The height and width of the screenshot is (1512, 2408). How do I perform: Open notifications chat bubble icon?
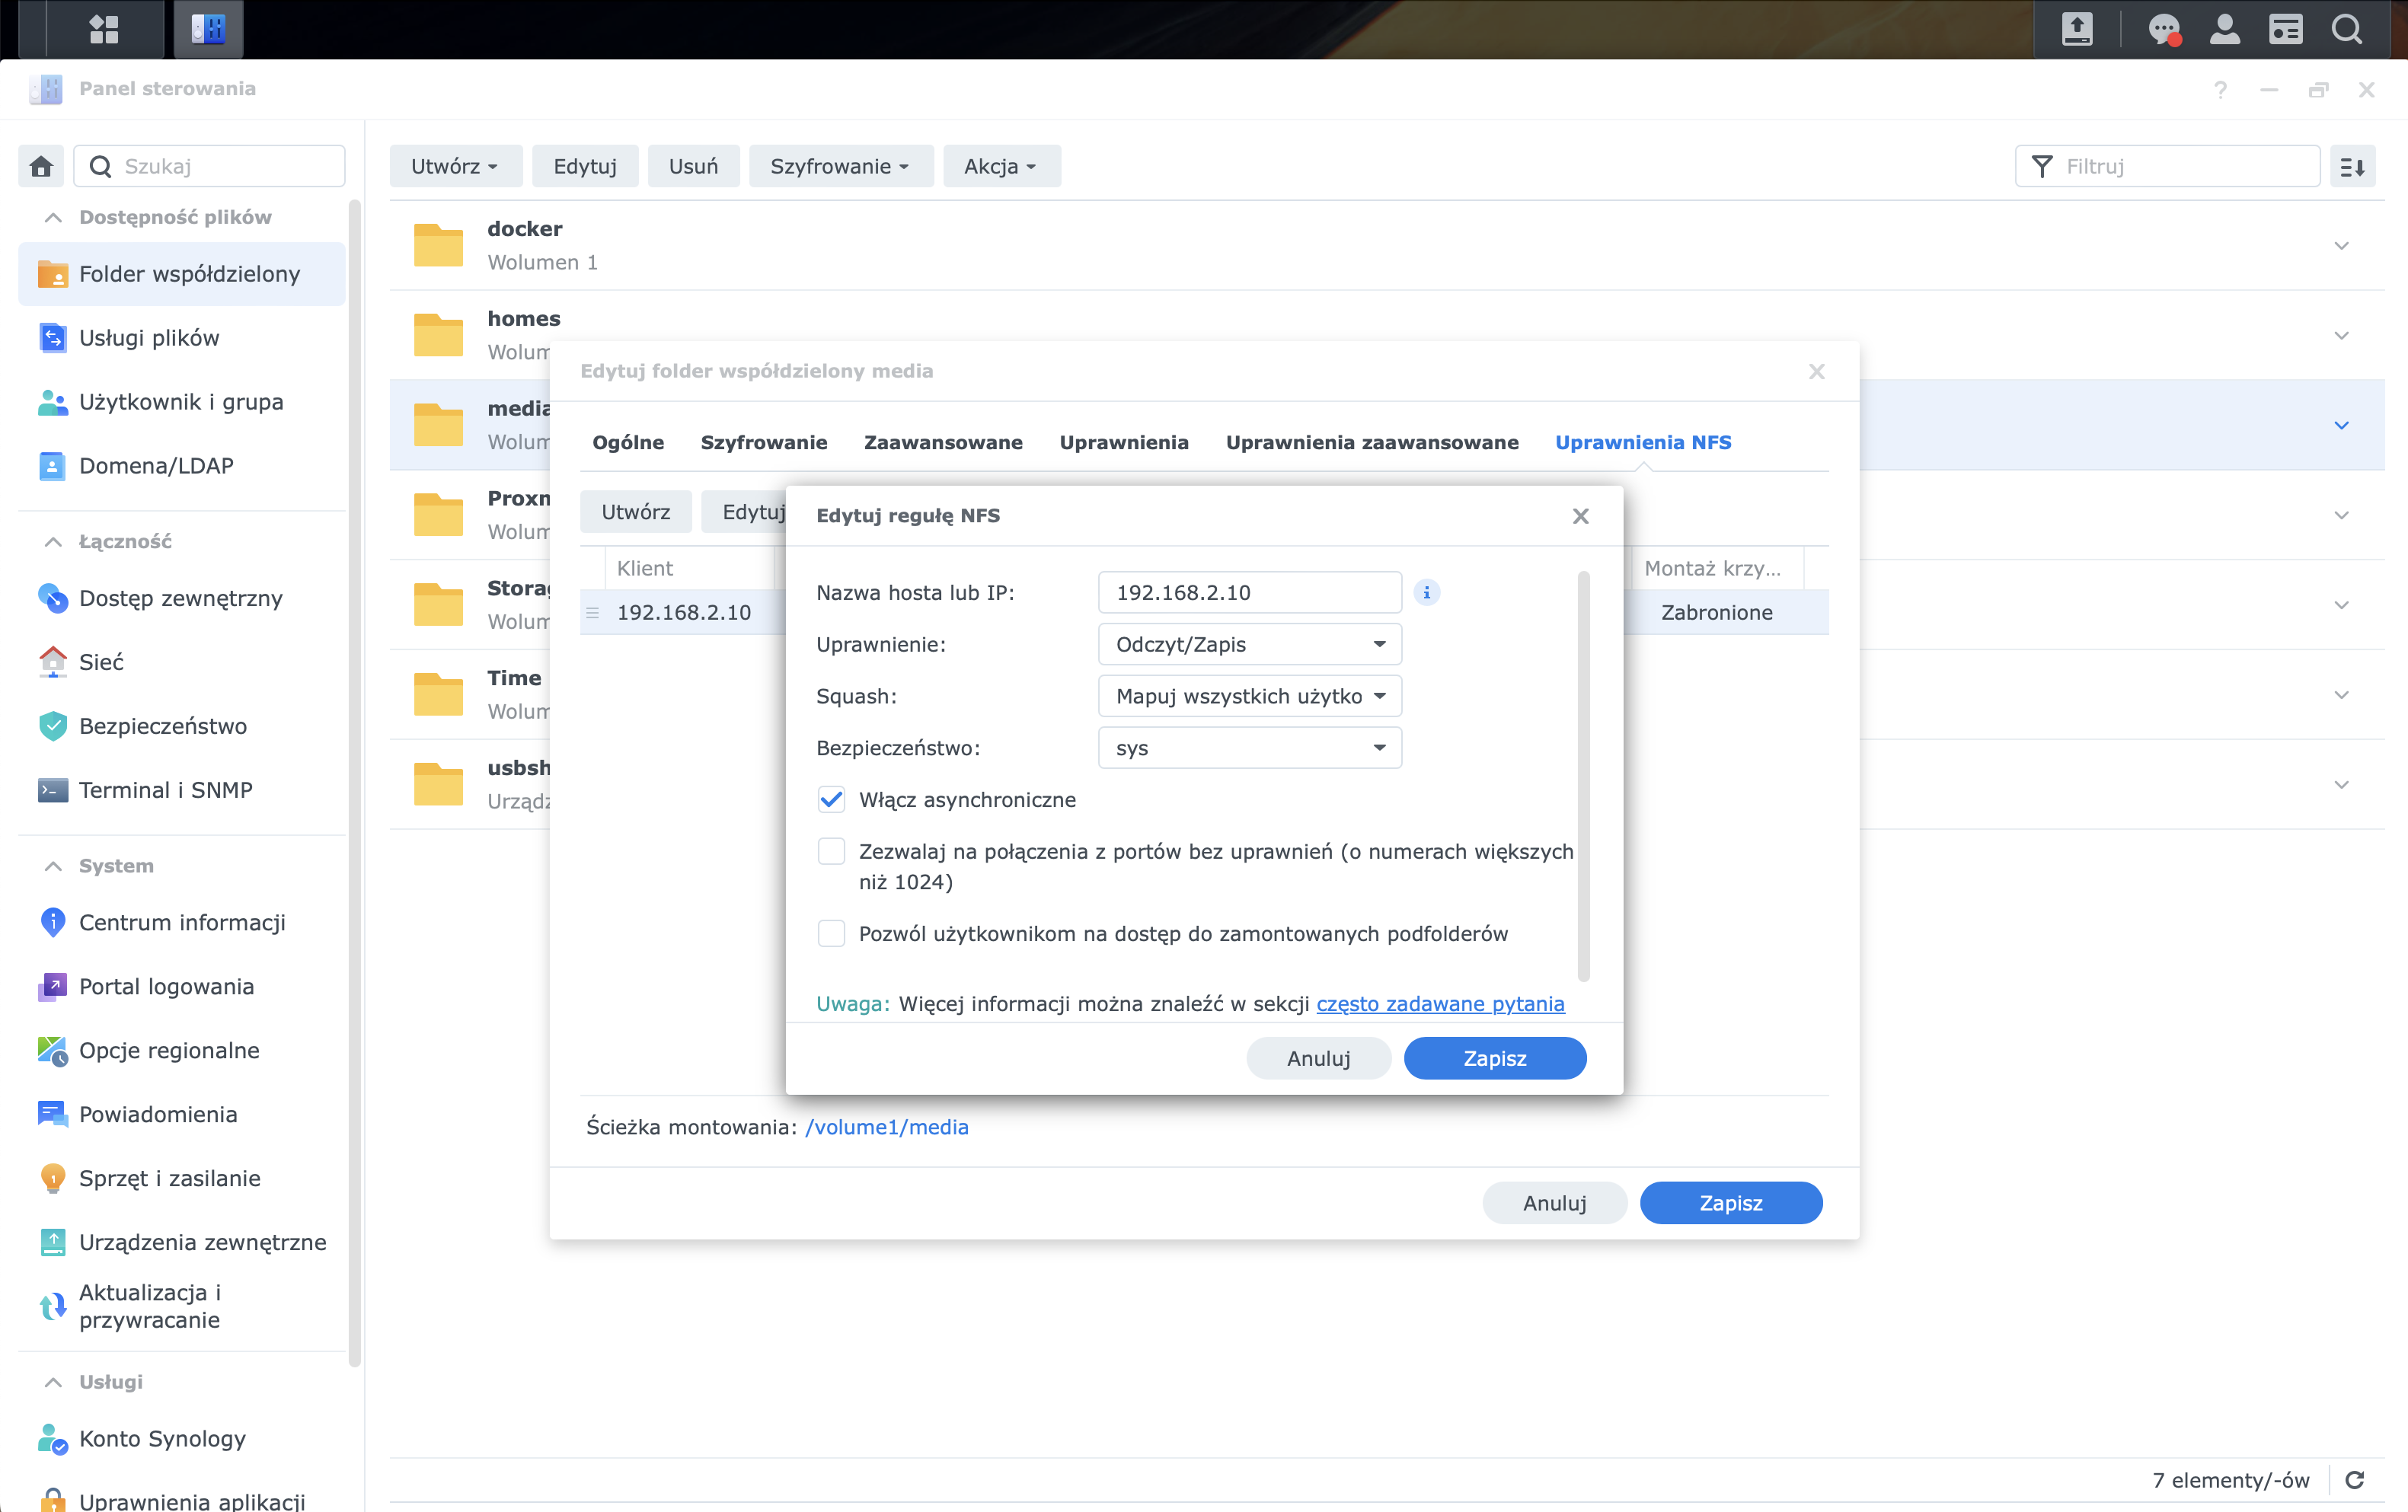click(2164, 29)
